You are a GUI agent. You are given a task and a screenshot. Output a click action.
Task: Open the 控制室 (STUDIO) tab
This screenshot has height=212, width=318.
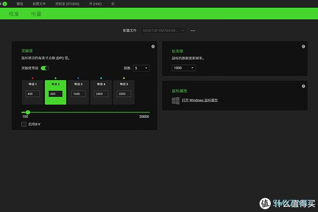67,4
